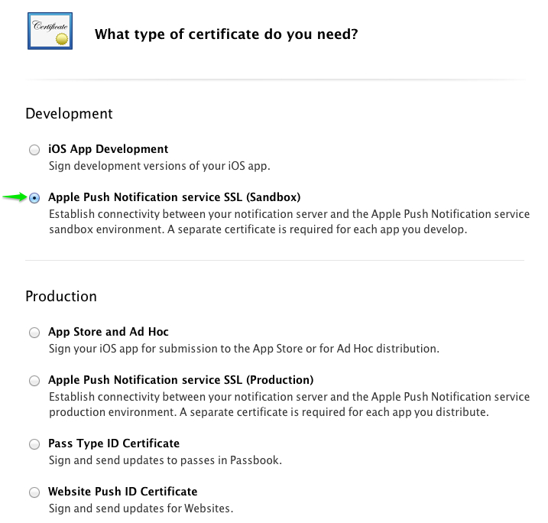The width and height of the screenshot is (548, 523).
Task: Click the Development section heading
Action: [x=70, y=114]
